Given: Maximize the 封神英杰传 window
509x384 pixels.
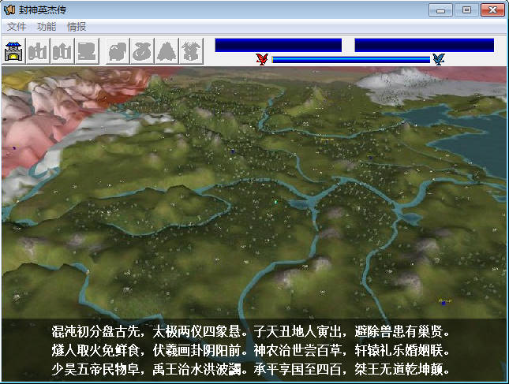Looking at the screenshot, I should [x=466, y=10].
